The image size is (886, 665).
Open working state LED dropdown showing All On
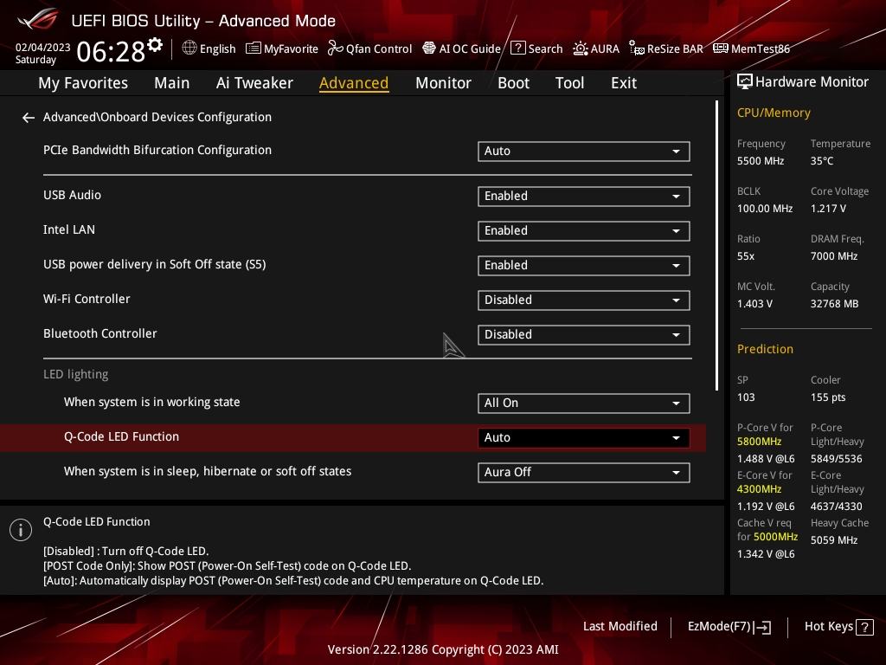584,404
